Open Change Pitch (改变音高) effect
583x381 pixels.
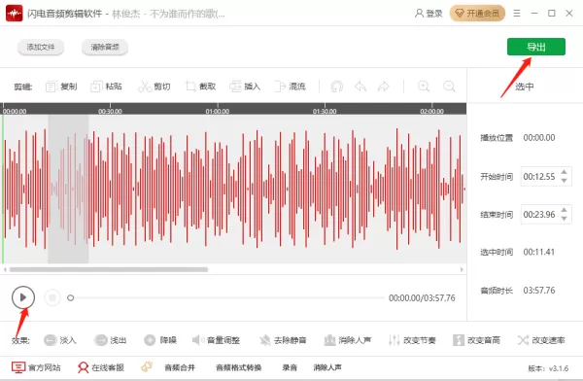point(476,340)
